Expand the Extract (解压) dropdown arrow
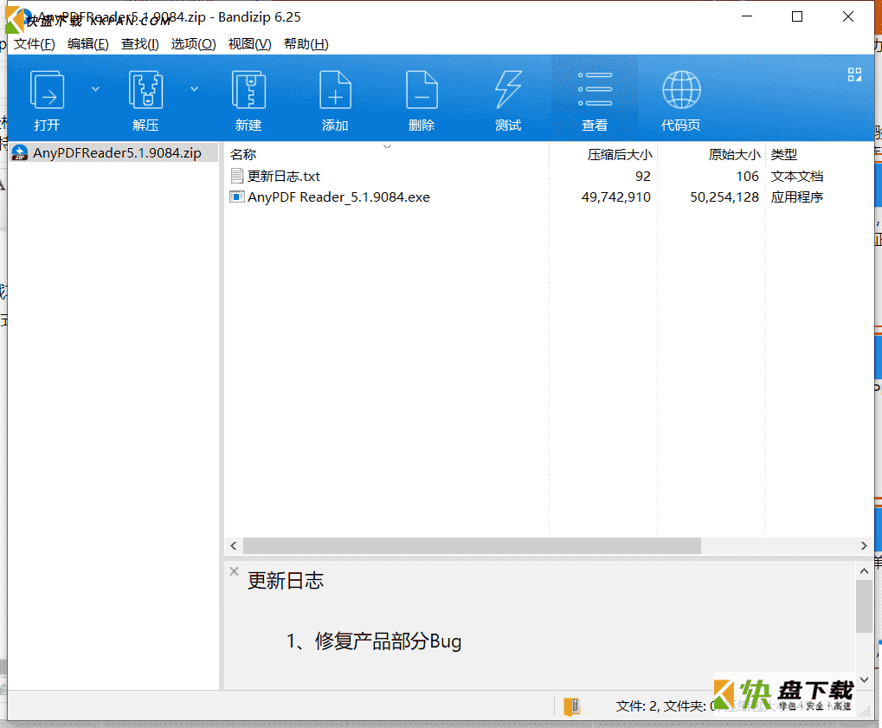 click(x=194, y=89)
